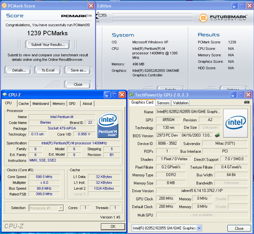Click the Instructions value MMX, SSE, SSE2
This screenshot has height=234, width=254.
[75, 160]
